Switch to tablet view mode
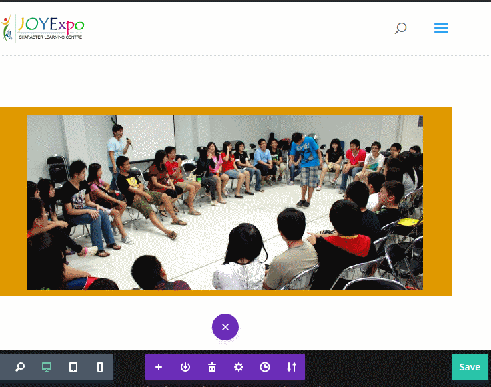 click(73, 367)
